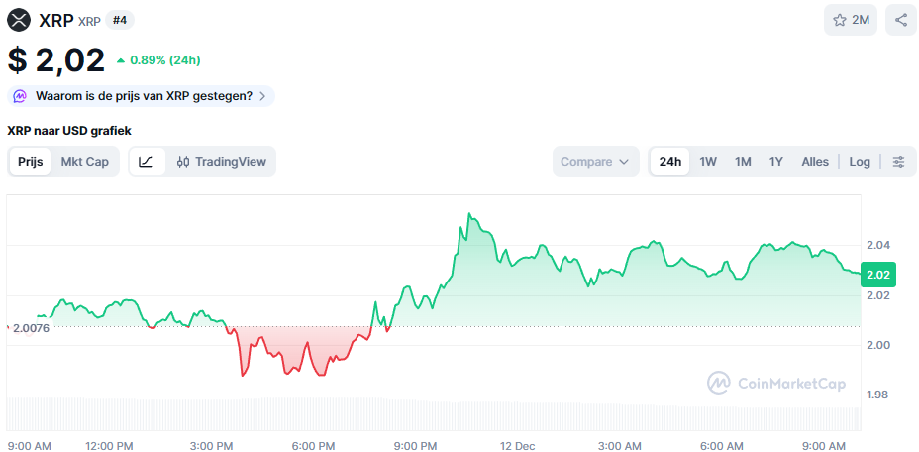Open the TradingView candlestick chart

pos(222,162)
